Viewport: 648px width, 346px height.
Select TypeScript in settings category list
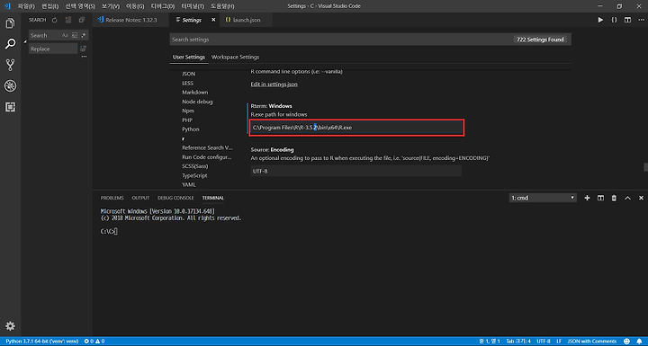pos(194,175)
